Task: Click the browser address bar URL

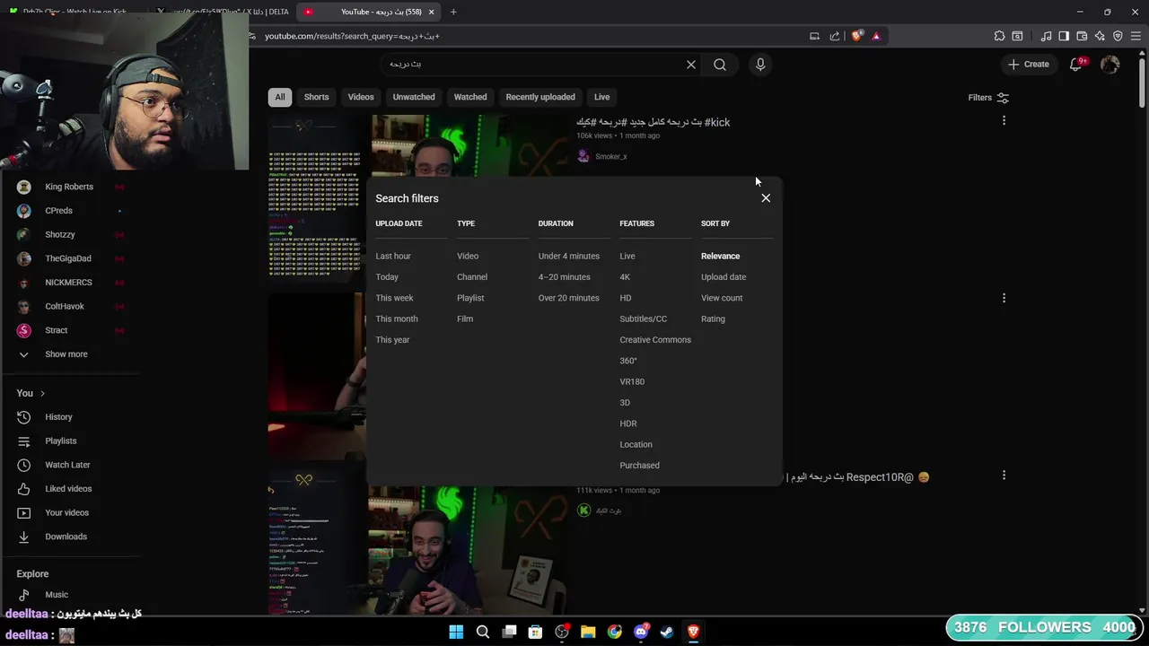Action: pos(352,37)
